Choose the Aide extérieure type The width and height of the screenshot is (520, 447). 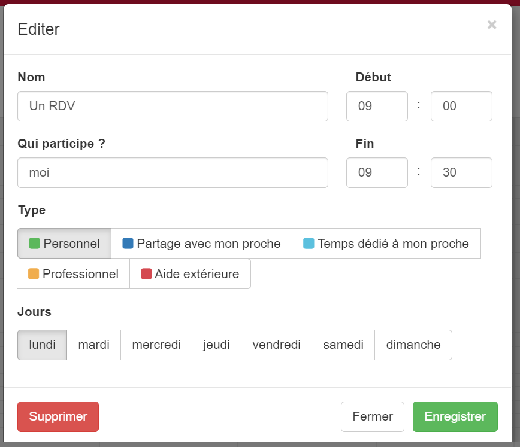190,274
